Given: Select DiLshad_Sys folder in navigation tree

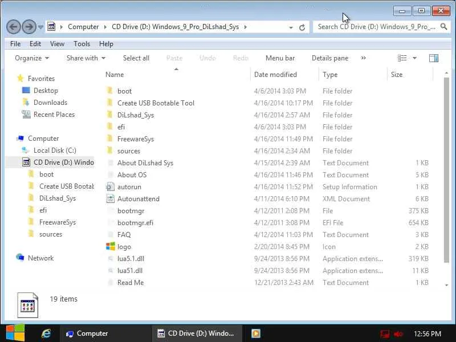Looking at the screenshot, I should click(52, 198).
